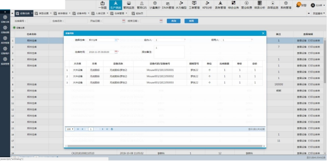Click the 出库编号 search field

click(x=39, y=21)
